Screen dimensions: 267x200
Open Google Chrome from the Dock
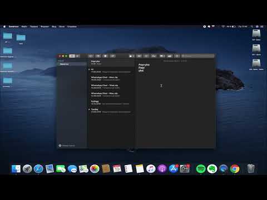pyautogui.click(x=235, y=169)
